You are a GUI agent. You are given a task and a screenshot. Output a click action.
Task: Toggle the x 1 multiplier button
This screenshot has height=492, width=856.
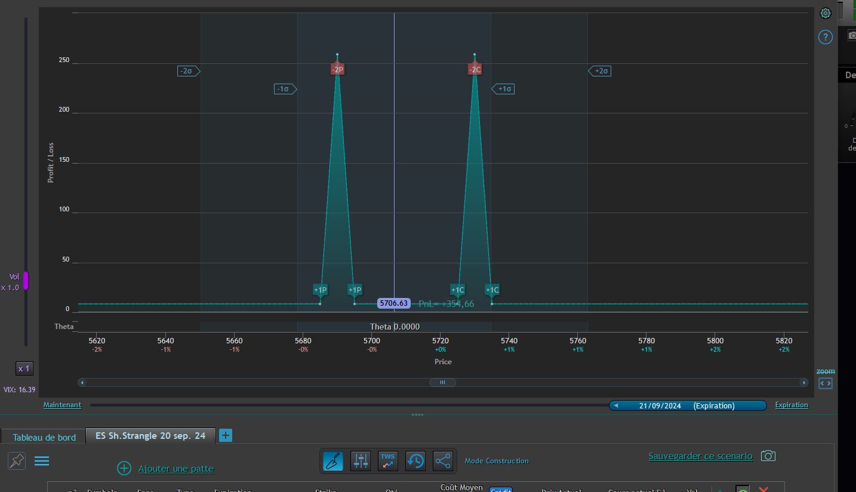point(24,368)
